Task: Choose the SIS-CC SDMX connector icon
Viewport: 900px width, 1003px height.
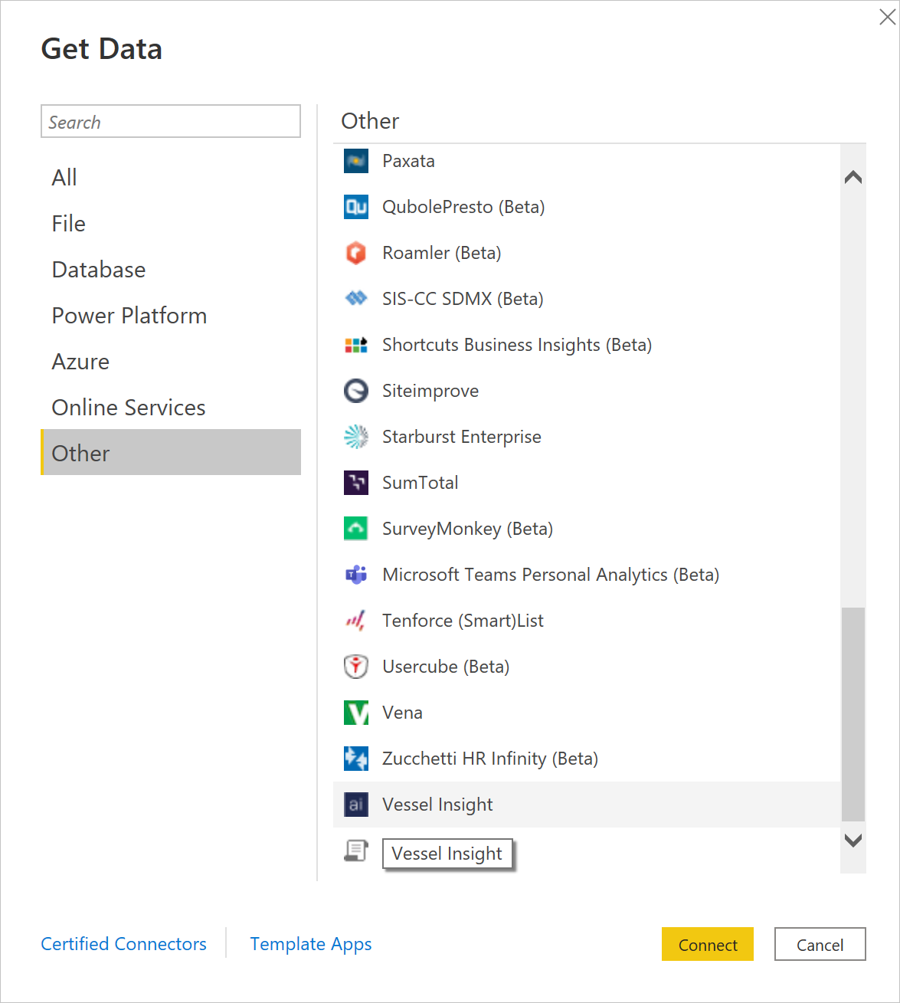Action: click(356, 299)
